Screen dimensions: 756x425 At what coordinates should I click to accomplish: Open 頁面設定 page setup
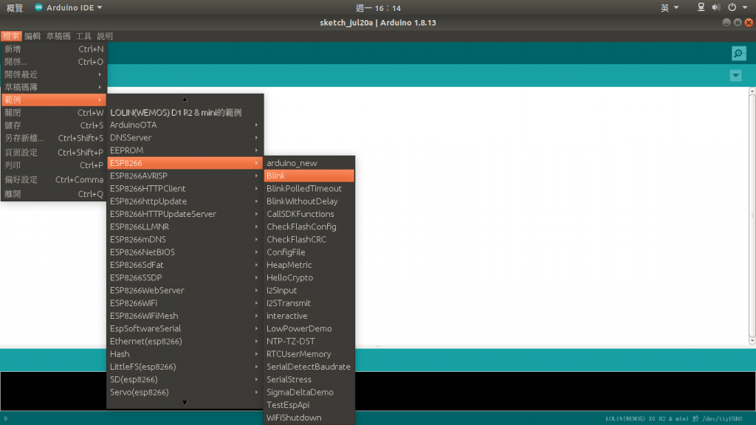pyautogui.click(x=53, y=152)
